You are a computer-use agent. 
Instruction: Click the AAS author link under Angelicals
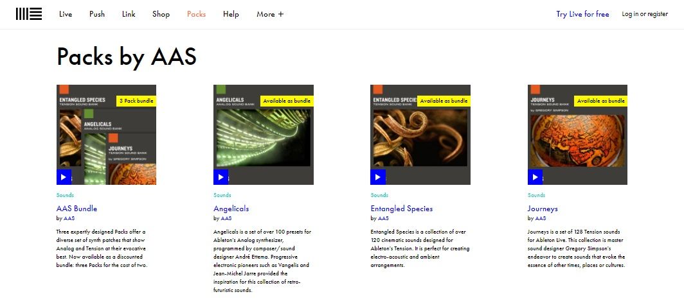(226, 218)
